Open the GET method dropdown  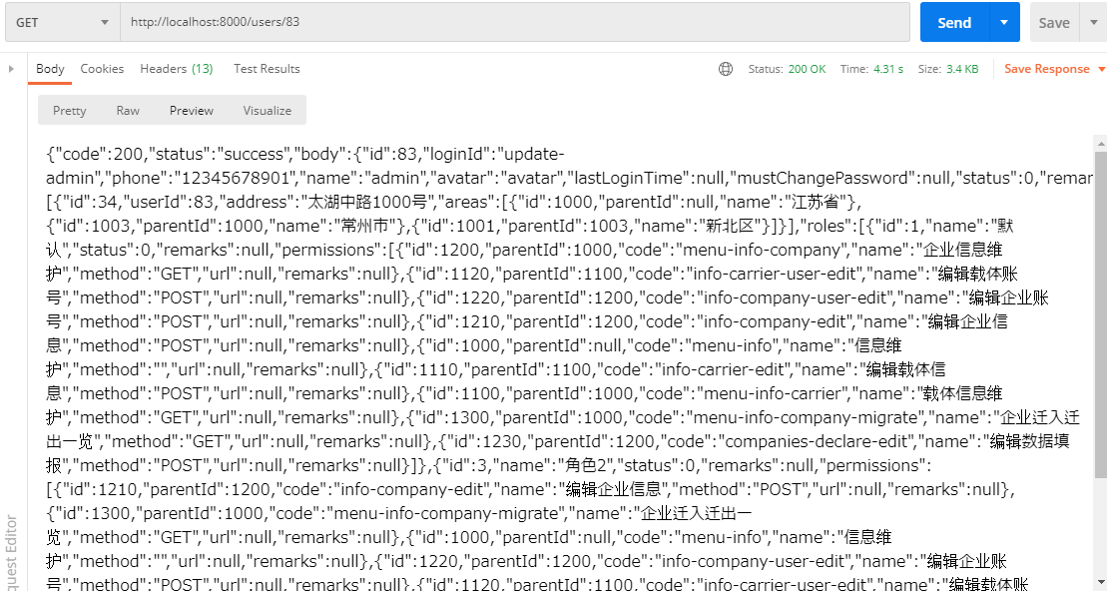click(60, 22)
